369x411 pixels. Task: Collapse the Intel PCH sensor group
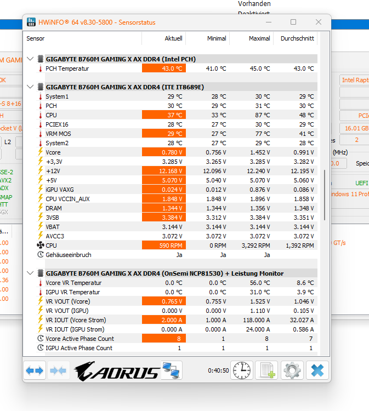(x=30, y=59)
